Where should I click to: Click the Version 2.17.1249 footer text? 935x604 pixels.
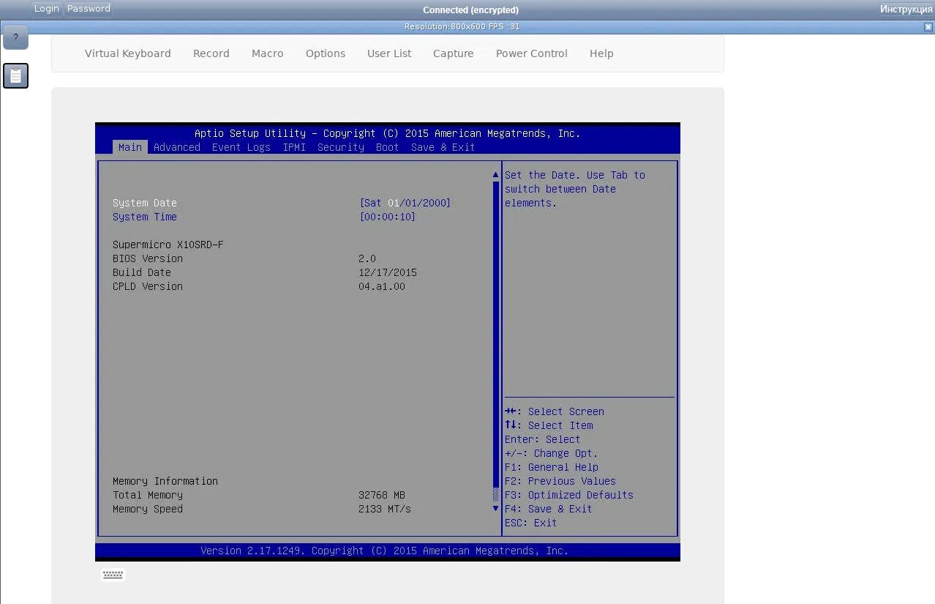385,551
